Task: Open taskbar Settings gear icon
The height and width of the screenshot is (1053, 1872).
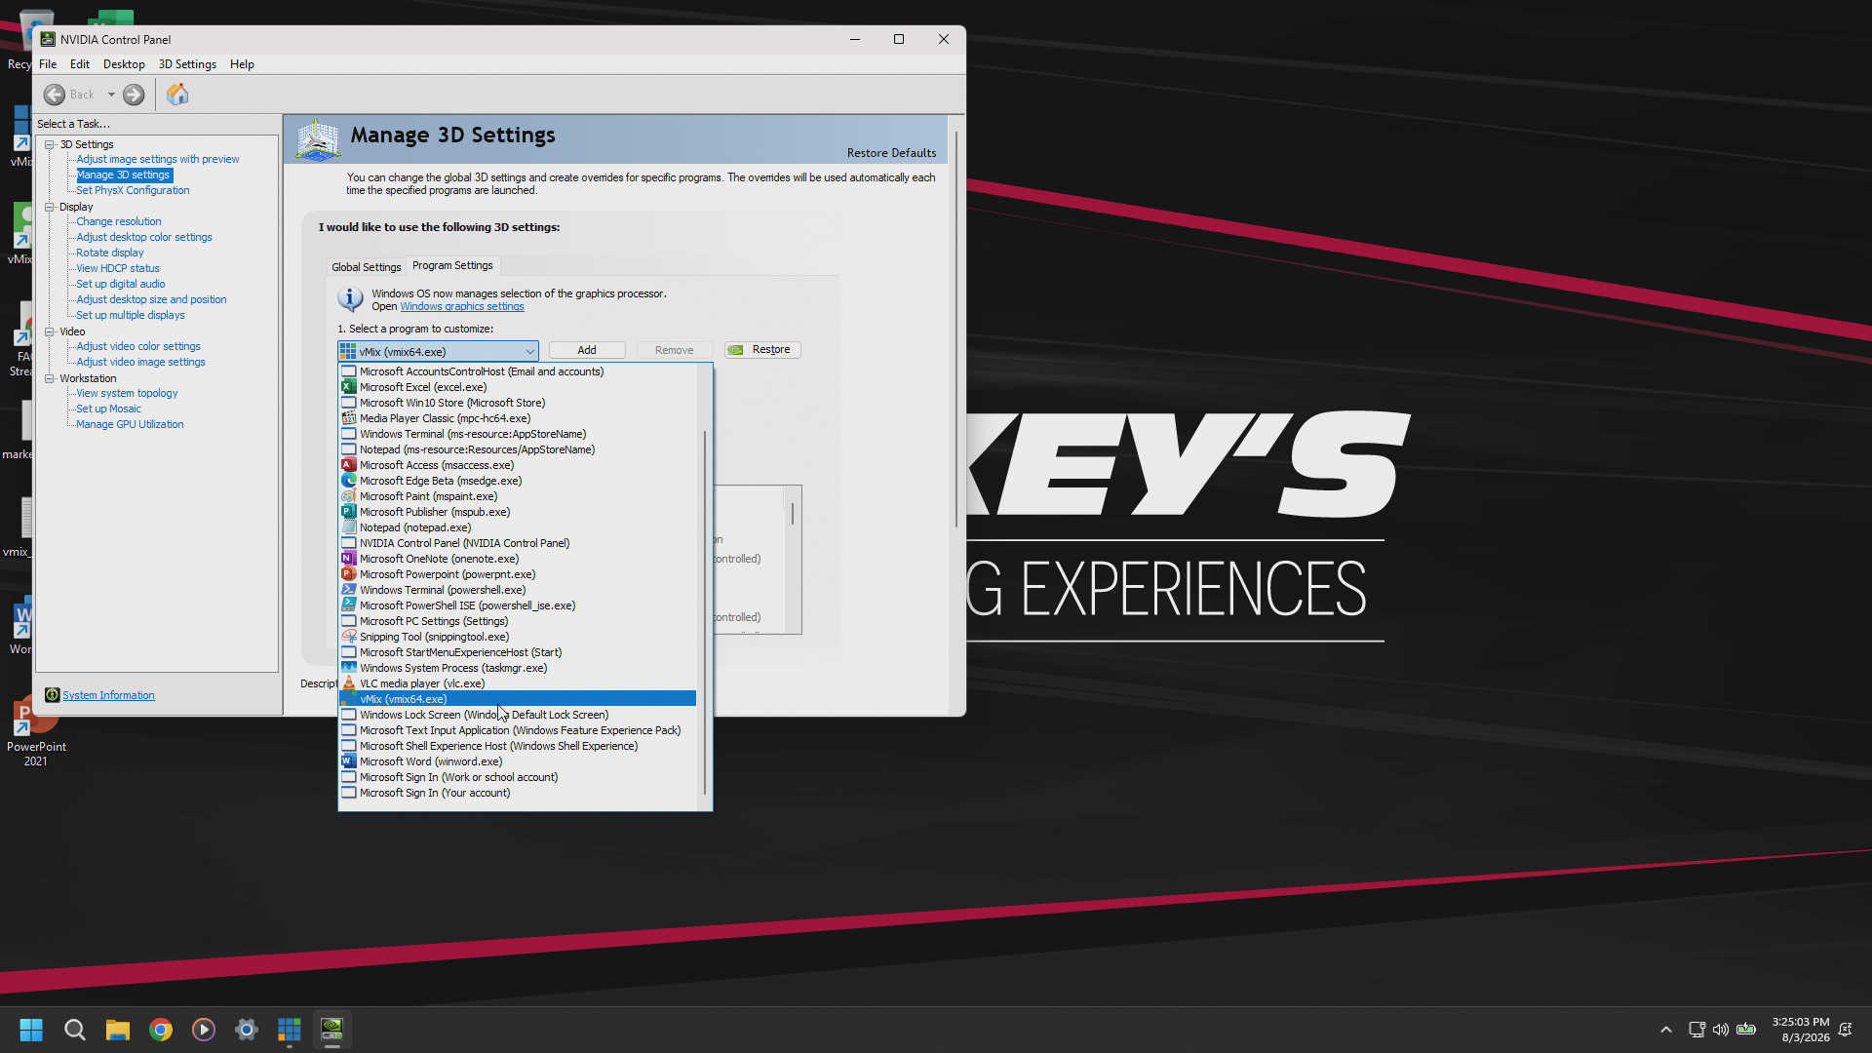Action: pos(247,1030)
